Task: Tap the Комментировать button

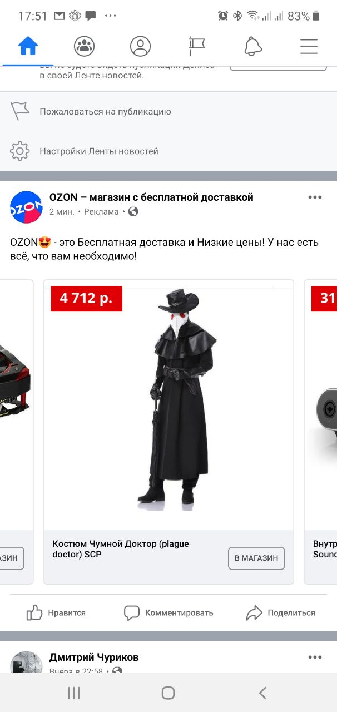Action: pos(168,612)
